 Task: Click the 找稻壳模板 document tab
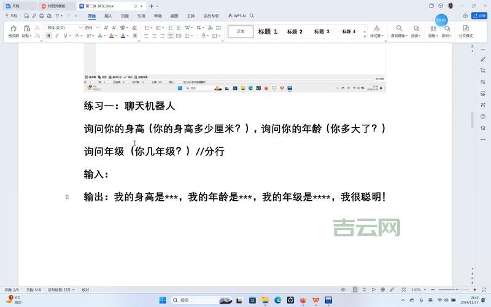coord(56,6)
